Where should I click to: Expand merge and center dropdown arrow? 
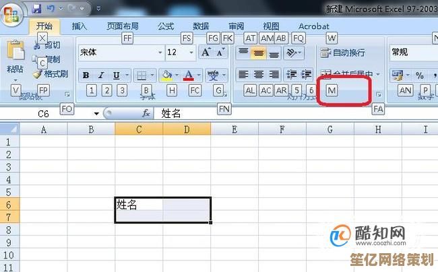click(x=378, y=74)
